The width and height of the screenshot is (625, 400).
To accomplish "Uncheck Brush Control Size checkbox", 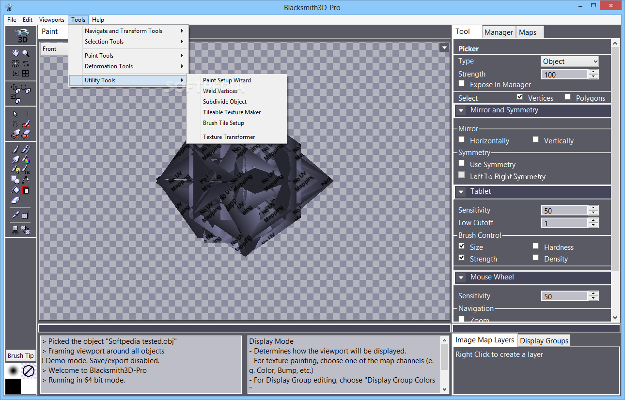I will [x=462, y=246].
